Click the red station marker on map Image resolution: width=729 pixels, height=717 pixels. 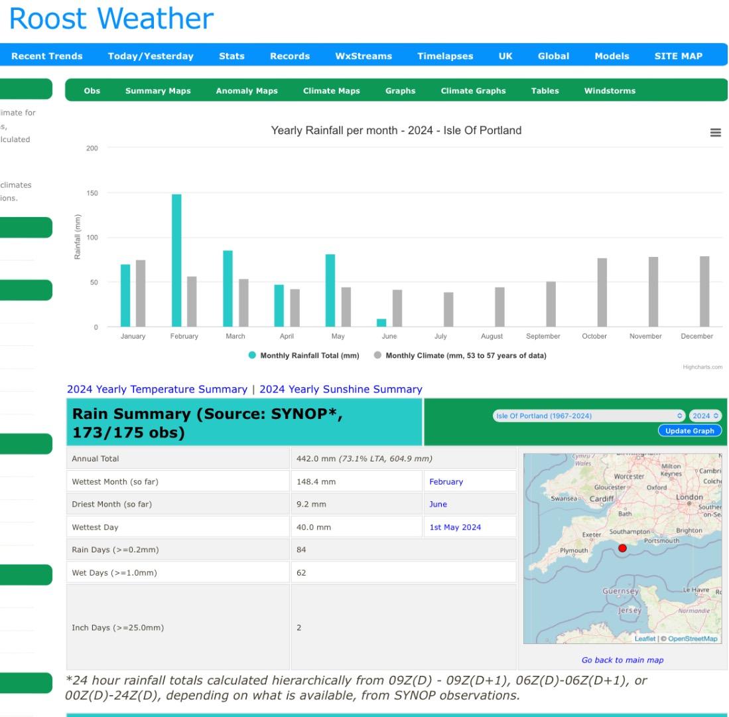[x=622, y=548]
